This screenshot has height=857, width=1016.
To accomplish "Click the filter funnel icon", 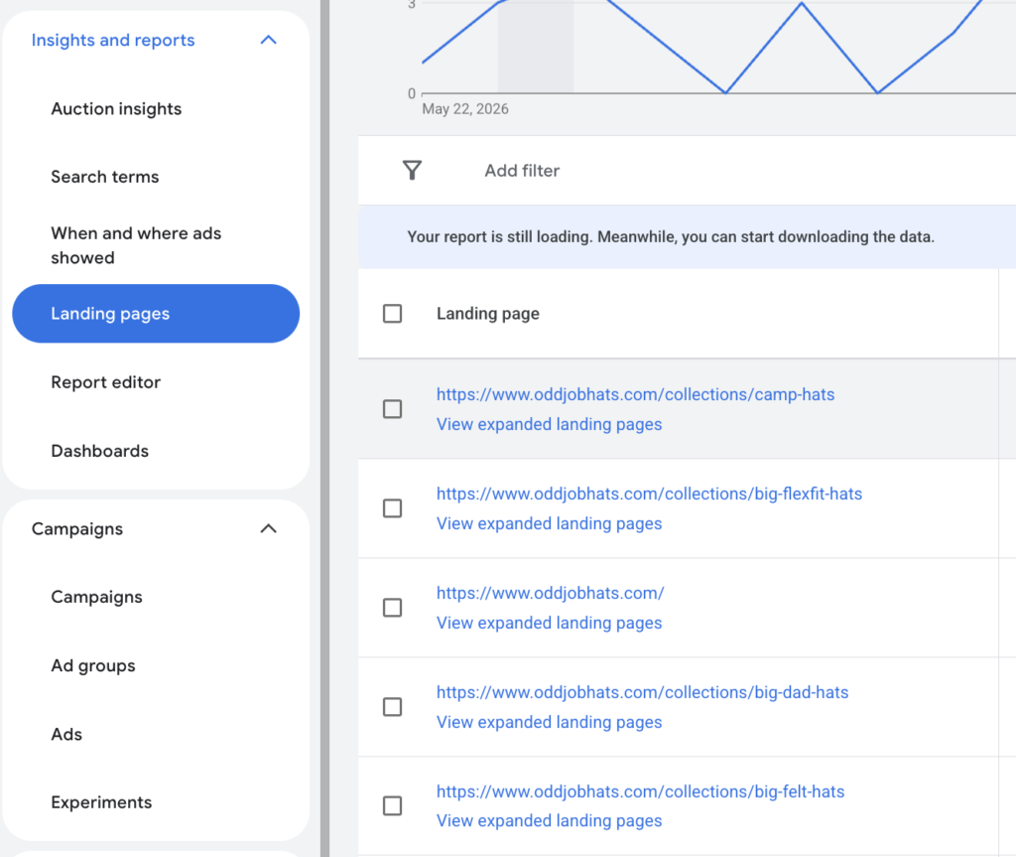I will click(x=412, y=171).
